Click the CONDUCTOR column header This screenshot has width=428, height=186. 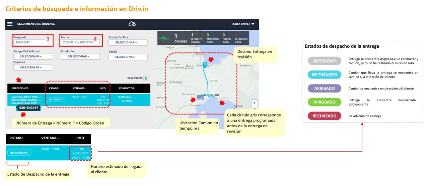point(127,88)
